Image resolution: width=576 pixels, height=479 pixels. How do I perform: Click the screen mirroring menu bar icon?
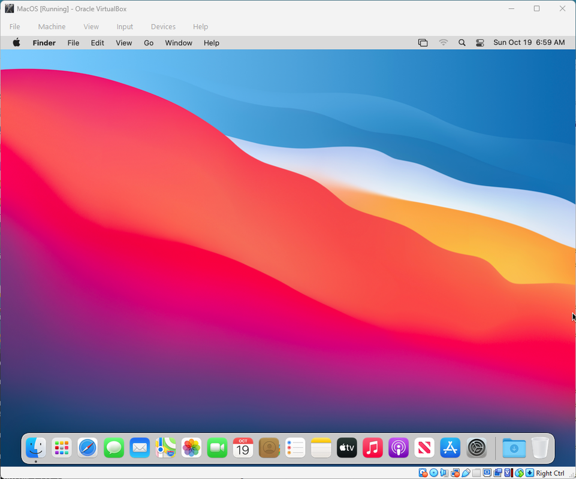coord(423,43)
